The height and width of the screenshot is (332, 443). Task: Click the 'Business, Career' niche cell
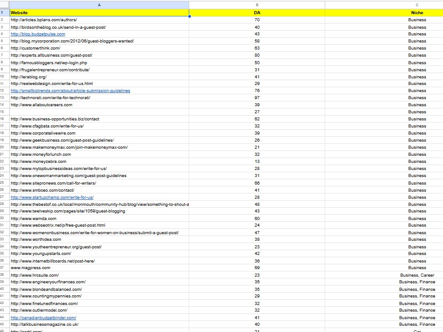point(384,275)
